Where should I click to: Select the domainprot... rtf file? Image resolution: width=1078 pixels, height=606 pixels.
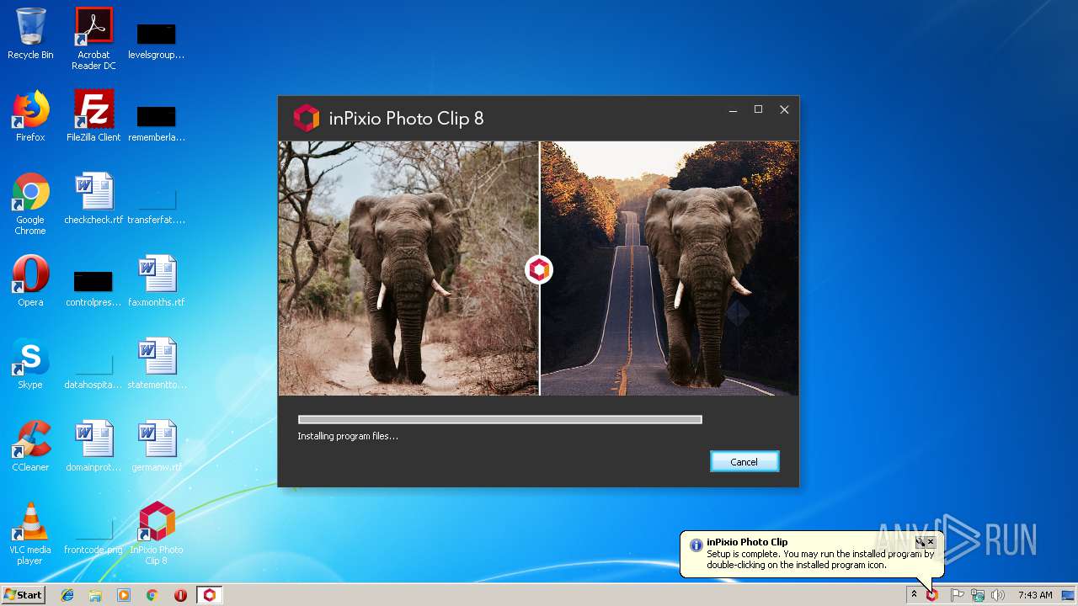pyautogui.click(x=93, y=446)
